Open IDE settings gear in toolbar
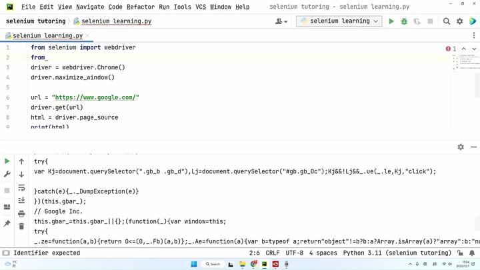480x270 pixels. pos(459,21)
